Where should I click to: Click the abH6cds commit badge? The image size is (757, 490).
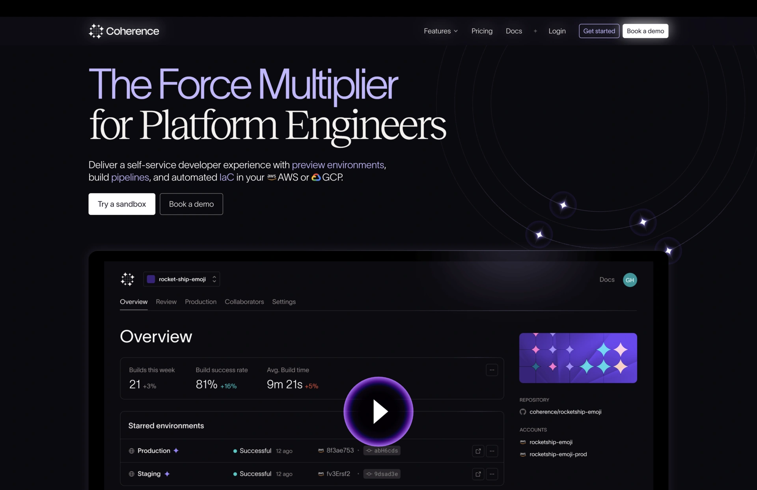(382, 451)
